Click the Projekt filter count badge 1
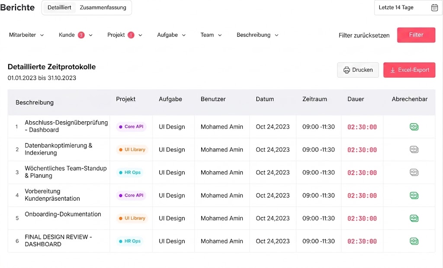The height and width of the screenshot is (268, 443). point(131,35)
